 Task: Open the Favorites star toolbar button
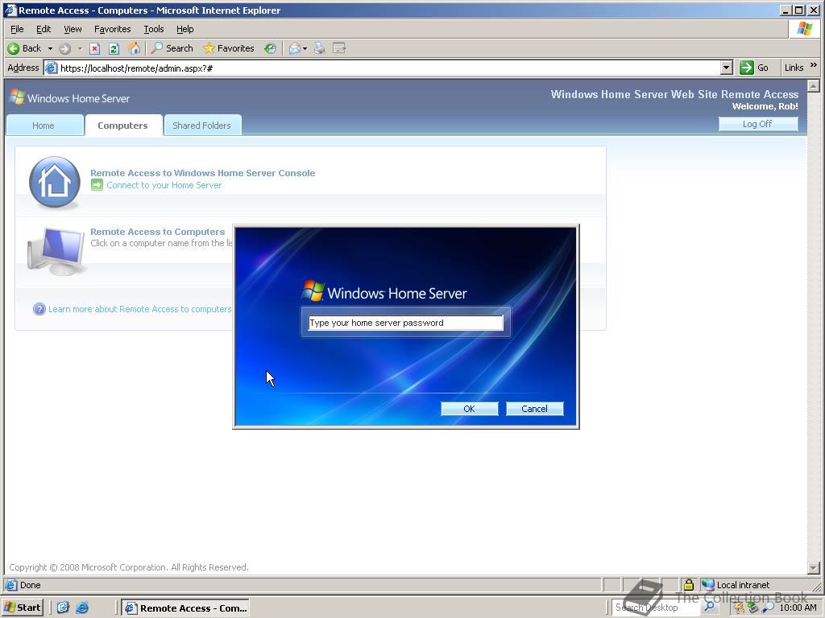point(229,48)
